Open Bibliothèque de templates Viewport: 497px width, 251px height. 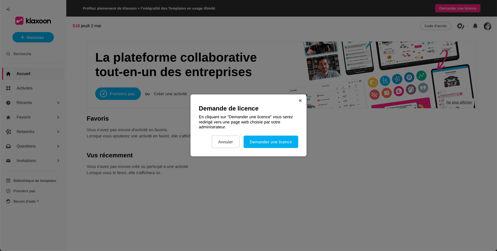click(35, 181)
